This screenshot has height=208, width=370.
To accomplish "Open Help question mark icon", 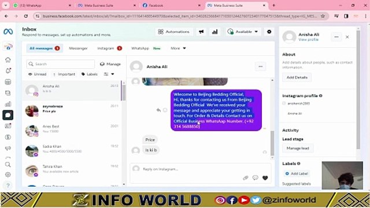I will pos(8,185).
